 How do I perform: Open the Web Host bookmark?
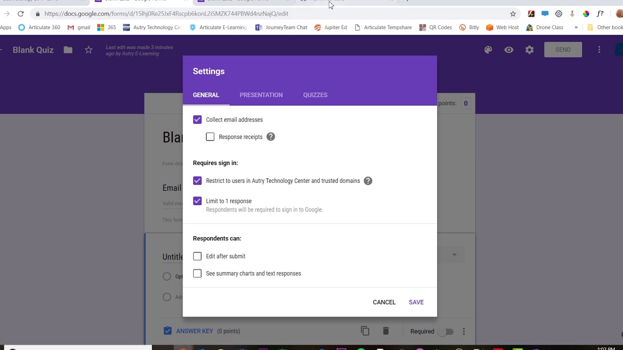502,27
